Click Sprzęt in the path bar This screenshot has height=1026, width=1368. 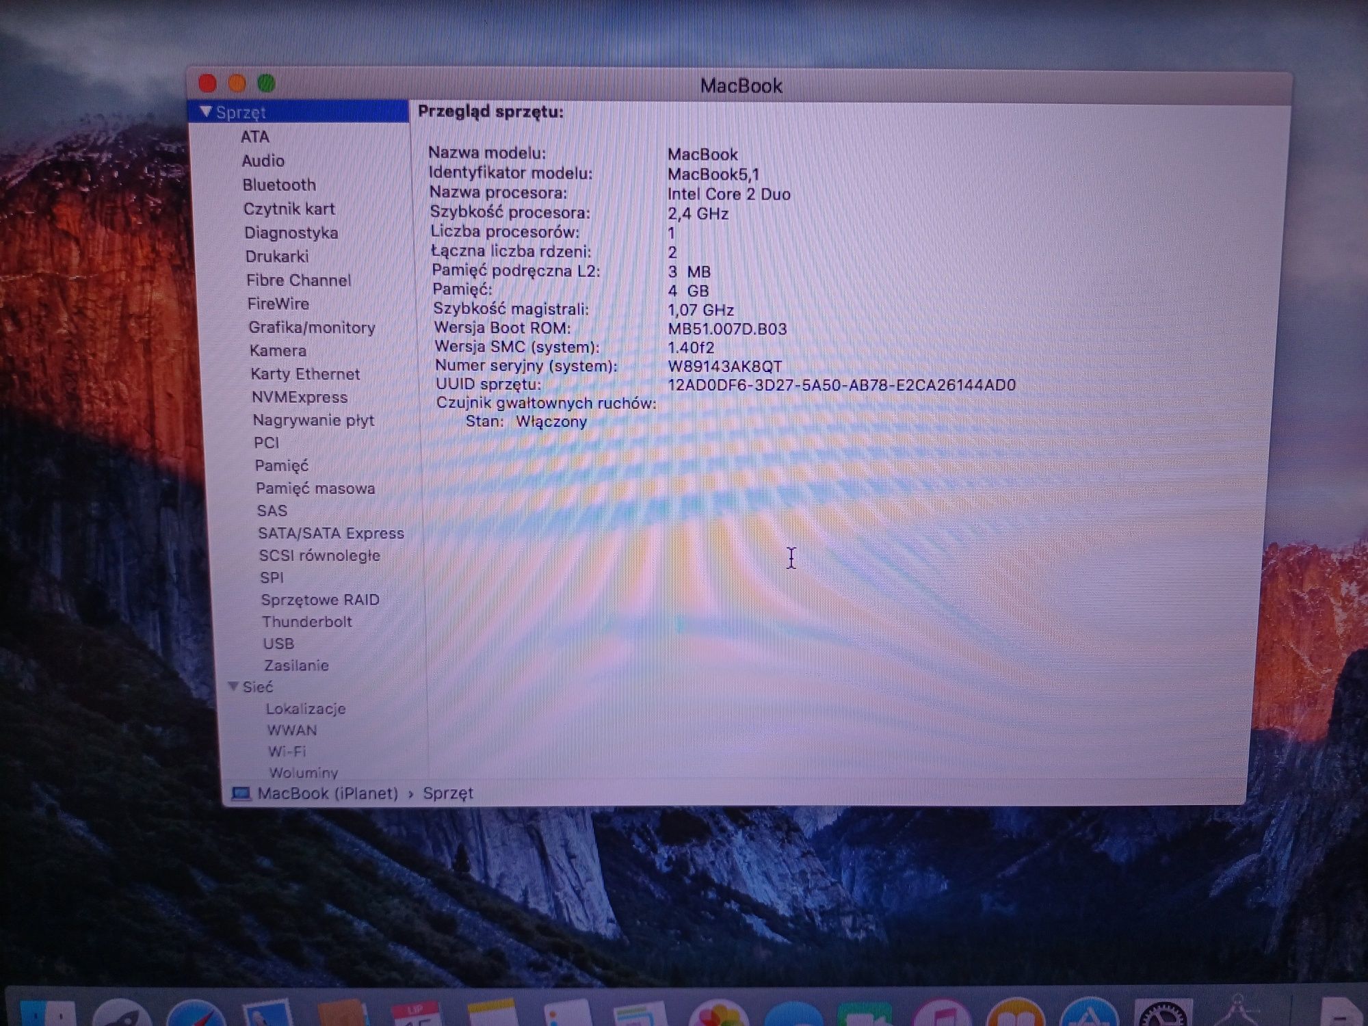(x=448, y=793)
